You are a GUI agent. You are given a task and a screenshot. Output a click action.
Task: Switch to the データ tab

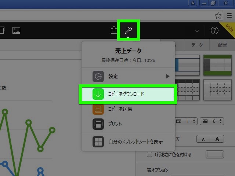197,45
